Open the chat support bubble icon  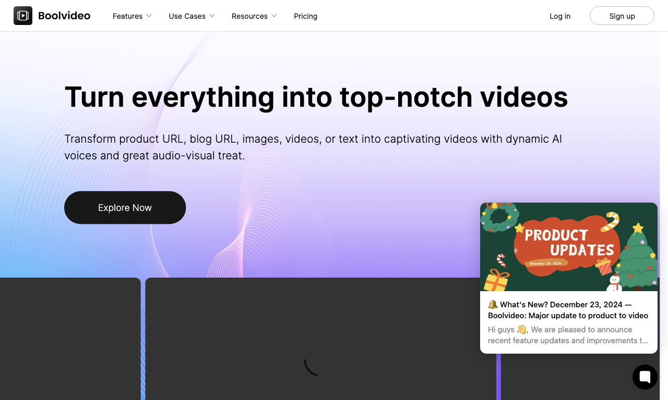point(645,377)
